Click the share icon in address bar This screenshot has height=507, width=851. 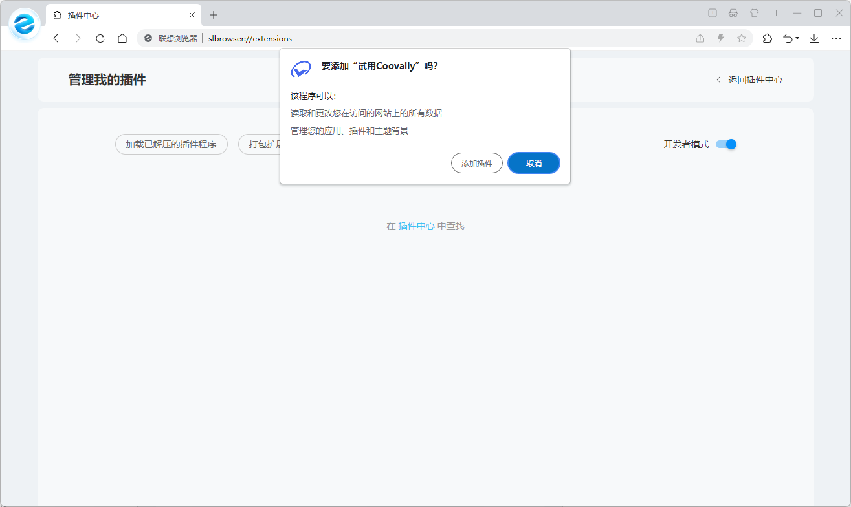pos(700,38)
